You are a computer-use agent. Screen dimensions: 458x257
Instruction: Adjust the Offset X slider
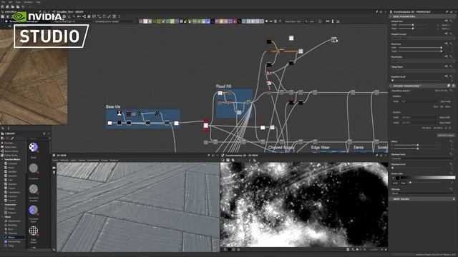[418, 145]
